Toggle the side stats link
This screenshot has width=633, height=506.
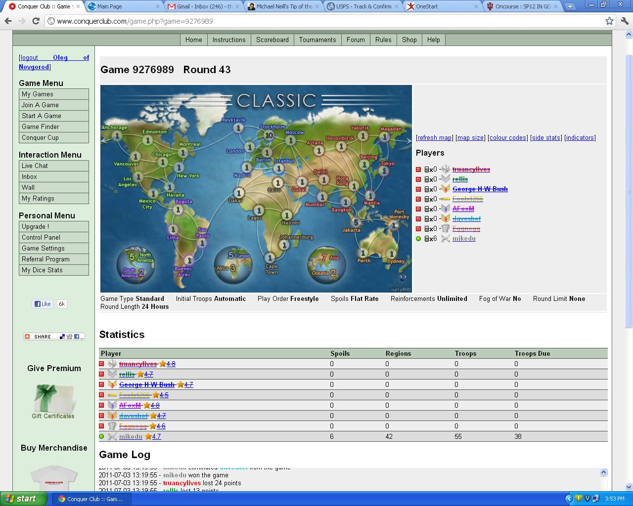[x=546, y=138]
